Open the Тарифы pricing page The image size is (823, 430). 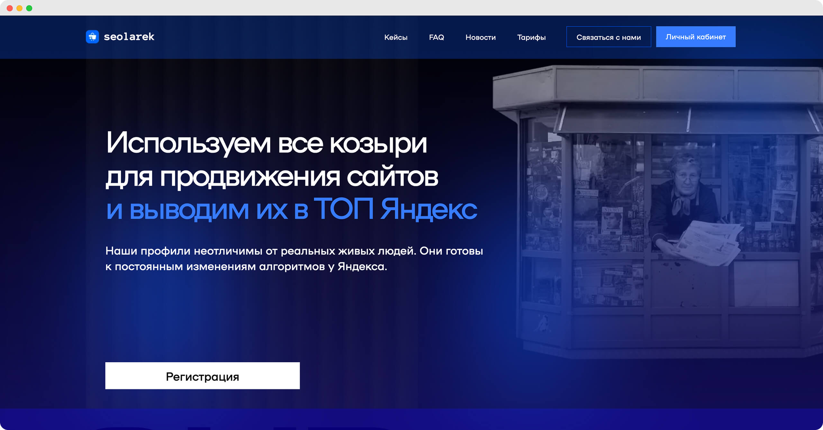point(531,38)
